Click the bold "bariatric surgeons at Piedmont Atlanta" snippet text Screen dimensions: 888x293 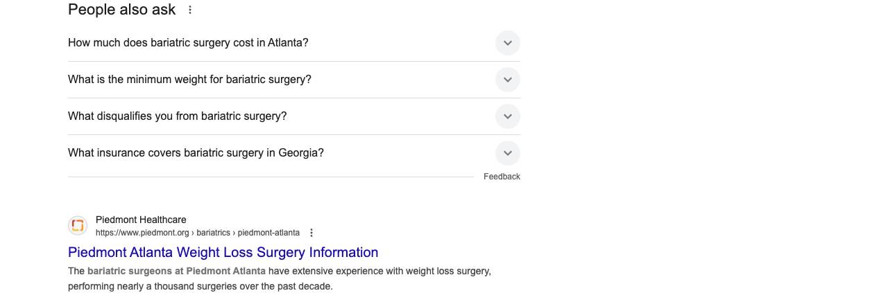[176, 271]
